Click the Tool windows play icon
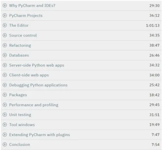 5,124
